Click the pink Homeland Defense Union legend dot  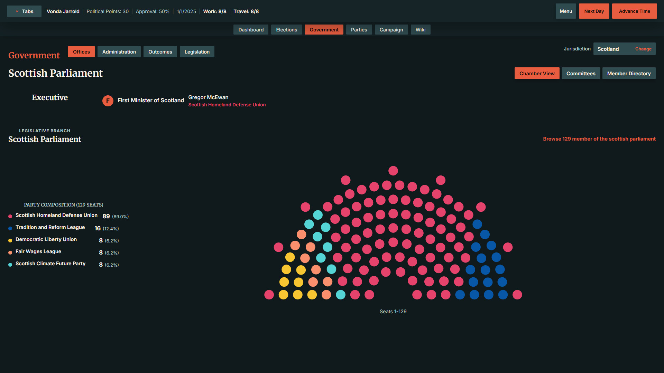(10, 216)
